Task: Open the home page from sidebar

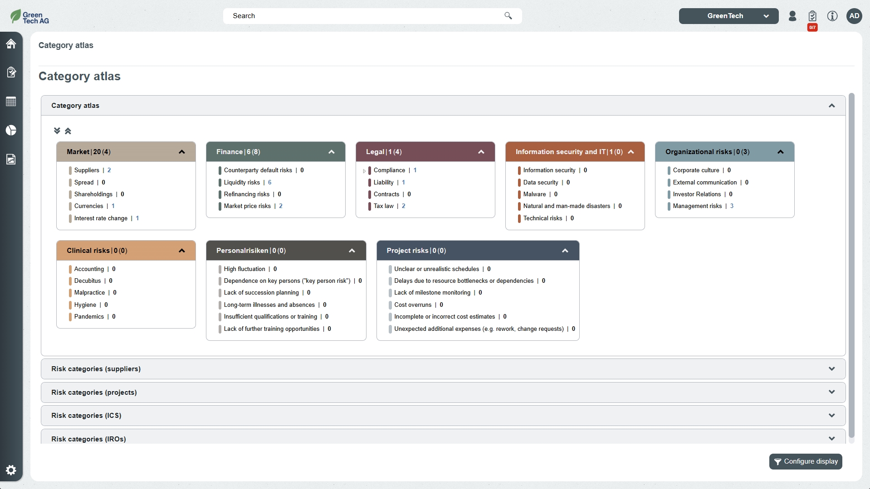Action: point(11,44)
